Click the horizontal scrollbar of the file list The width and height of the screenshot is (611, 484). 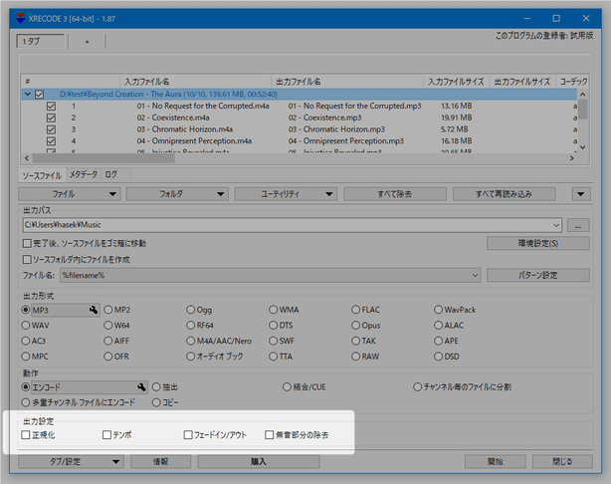point(103,158)
